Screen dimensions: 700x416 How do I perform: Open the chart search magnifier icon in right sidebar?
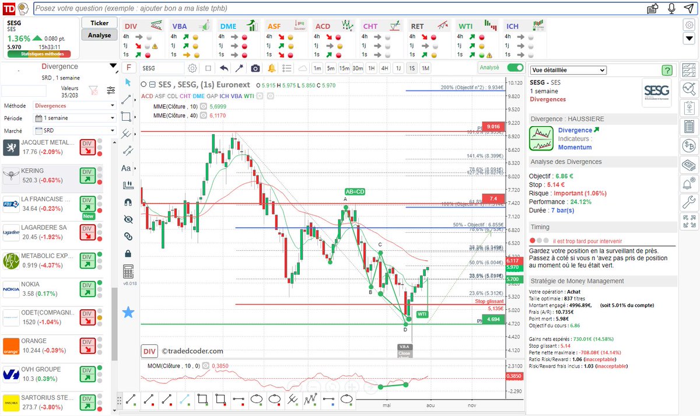coord(689,89)
